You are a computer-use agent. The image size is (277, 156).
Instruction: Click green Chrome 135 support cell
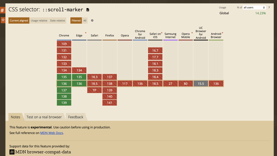point(64,77)
